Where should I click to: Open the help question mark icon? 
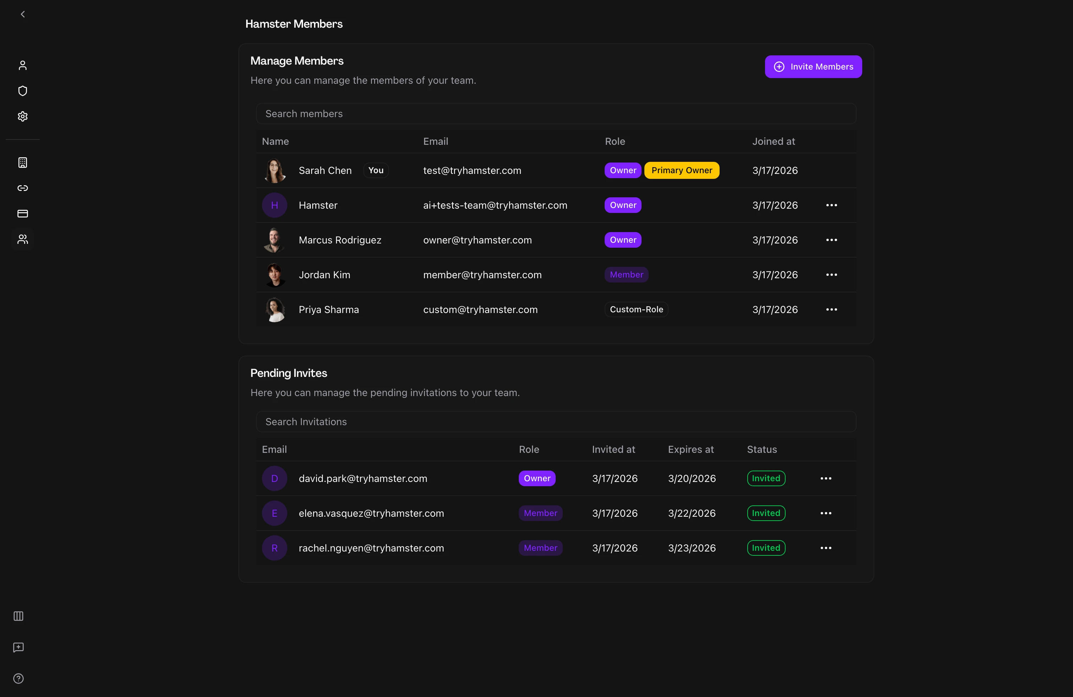(18, 678)
